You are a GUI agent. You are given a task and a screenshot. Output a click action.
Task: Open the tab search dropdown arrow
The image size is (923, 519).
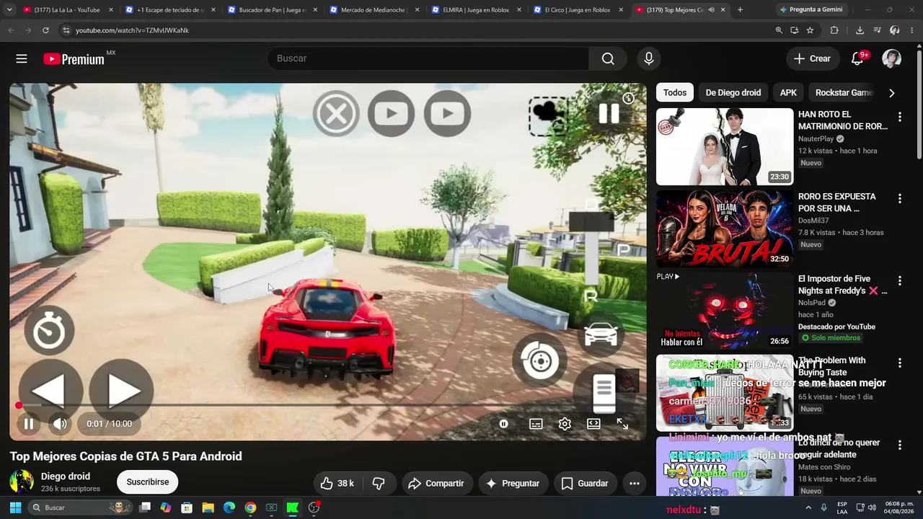coord(9,10)
